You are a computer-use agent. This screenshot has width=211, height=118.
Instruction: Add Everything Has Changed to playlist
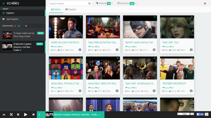coord(135,88)
